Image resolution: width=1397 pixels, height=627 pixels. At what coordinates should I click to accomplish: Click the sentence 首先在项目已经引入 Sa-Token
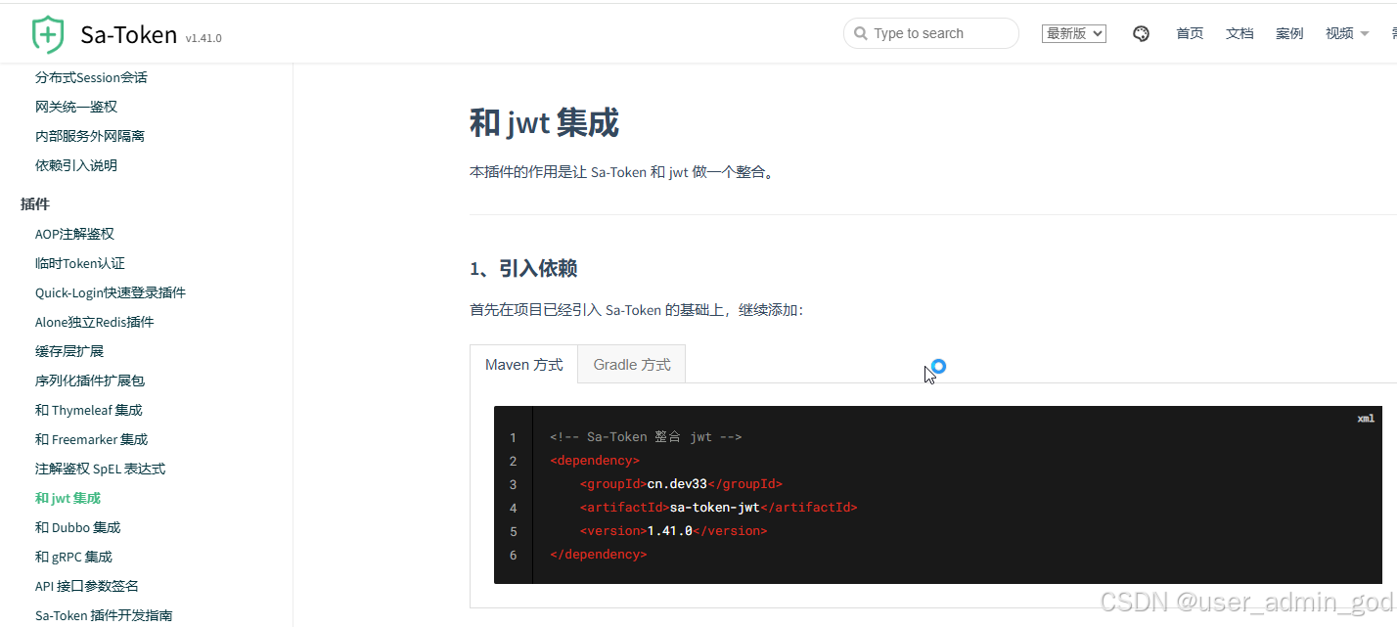[637, 310]
